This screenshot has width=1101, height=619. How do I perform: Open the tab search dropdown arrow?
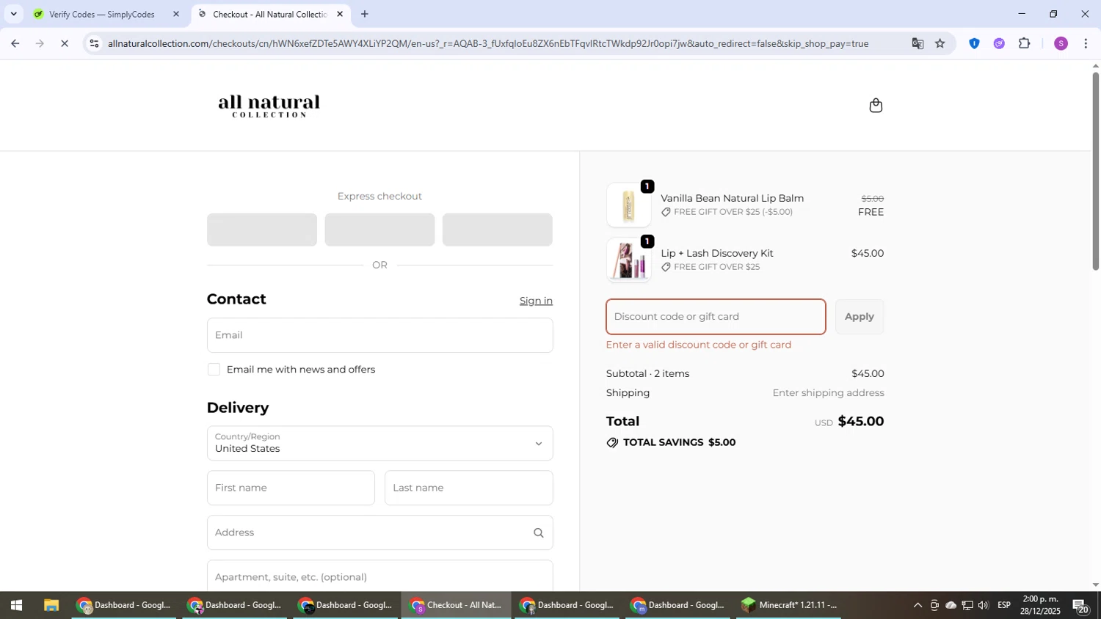coord(13,14)
